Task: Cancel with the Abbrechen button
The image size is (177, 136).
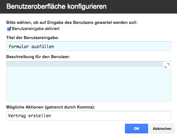Action: click(162, 129)
